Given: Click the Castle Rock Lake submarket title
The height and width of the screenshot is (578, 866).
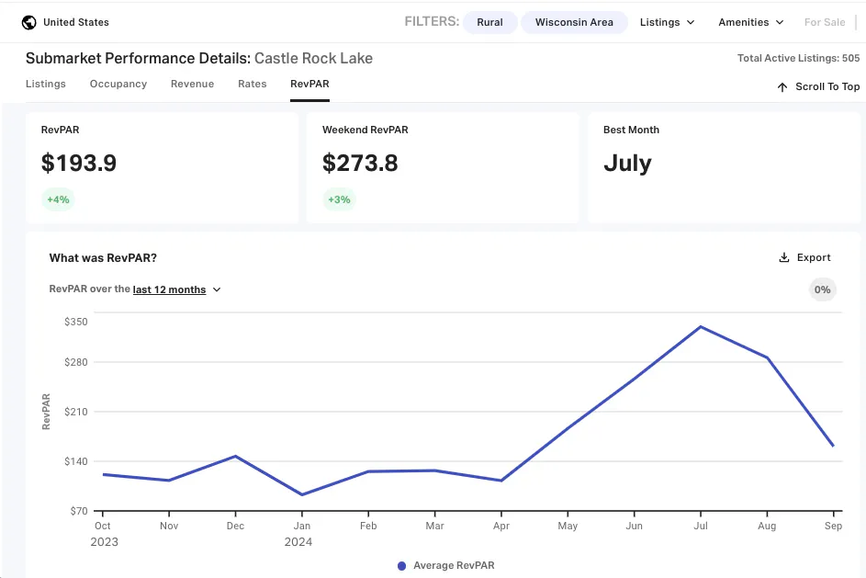Looking at the screenshot, I should (313, 58).
